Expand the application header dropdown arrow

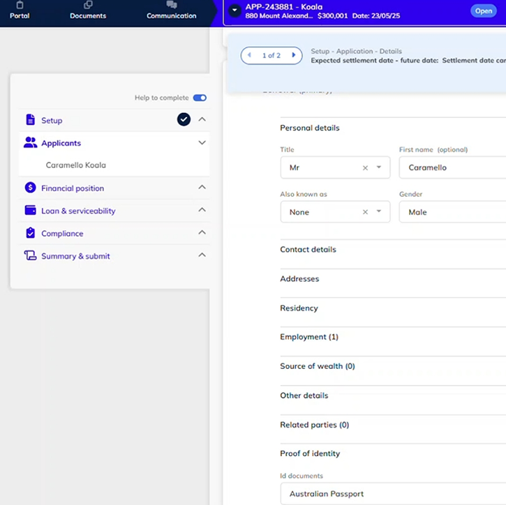click(x=235, y=10)
